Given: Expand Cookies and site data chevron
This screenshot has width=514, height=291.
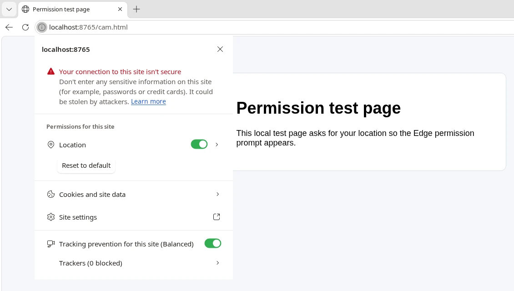Looking at the screenshot, I should pos(218,194).
